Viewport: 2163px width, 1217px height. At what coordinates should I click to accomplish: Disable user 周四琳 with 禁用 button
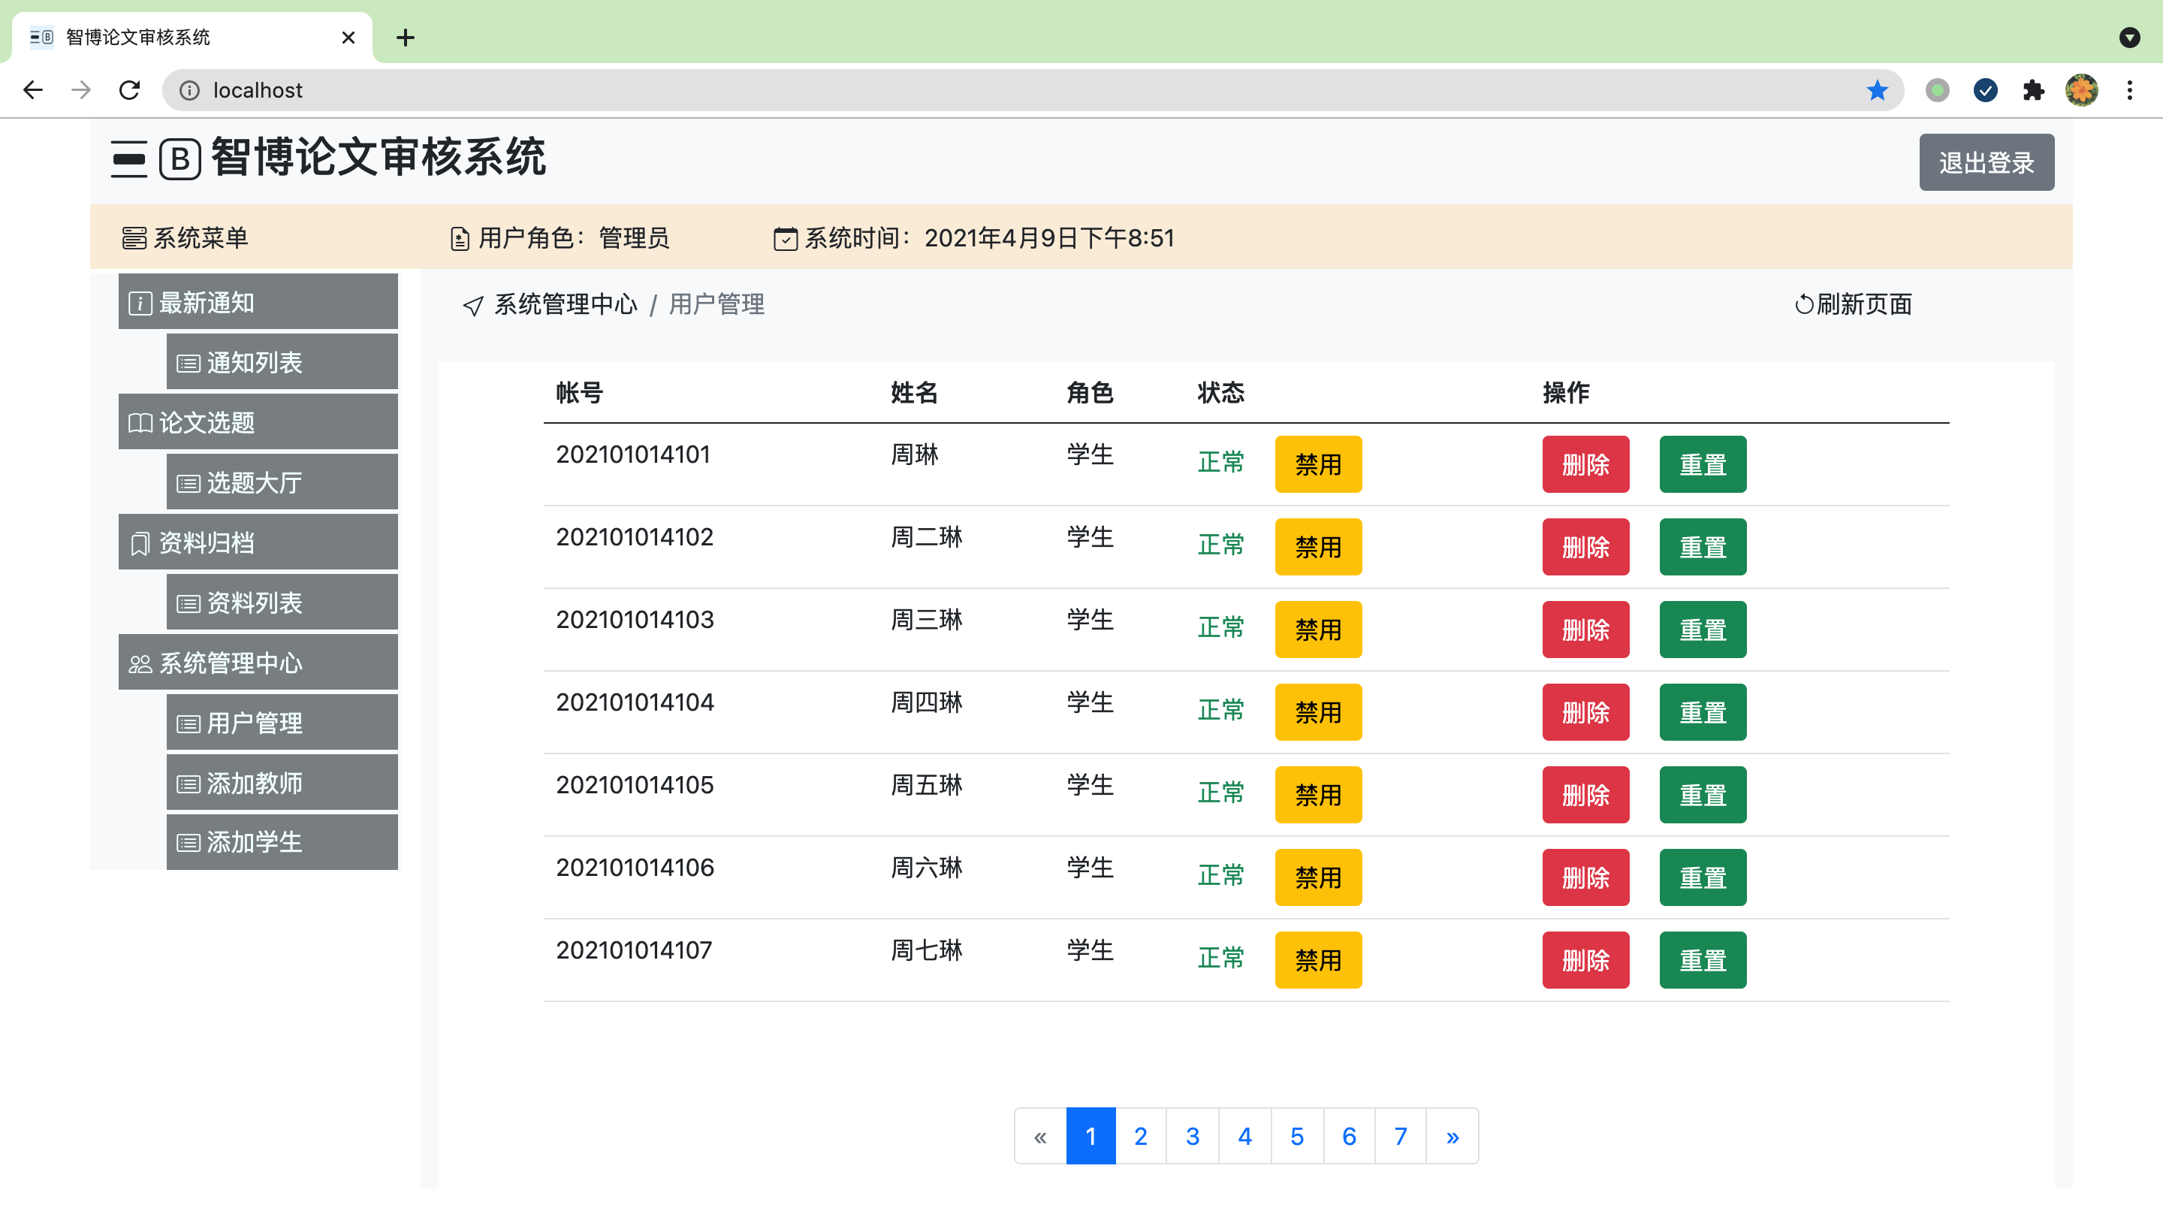tap(1317, 711)
